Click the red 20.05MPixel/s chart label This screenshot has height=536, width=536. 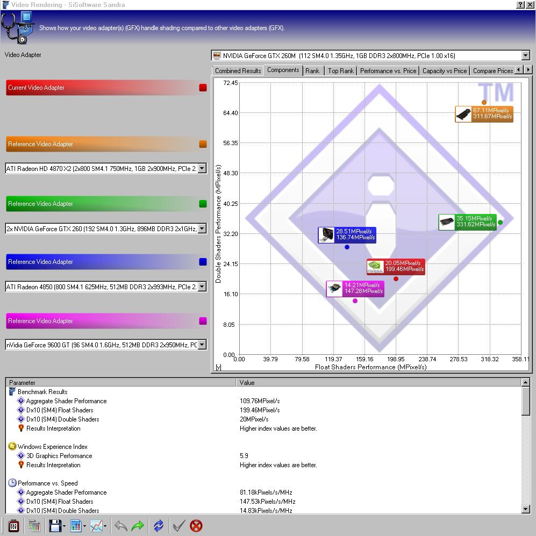coord(396,267)
